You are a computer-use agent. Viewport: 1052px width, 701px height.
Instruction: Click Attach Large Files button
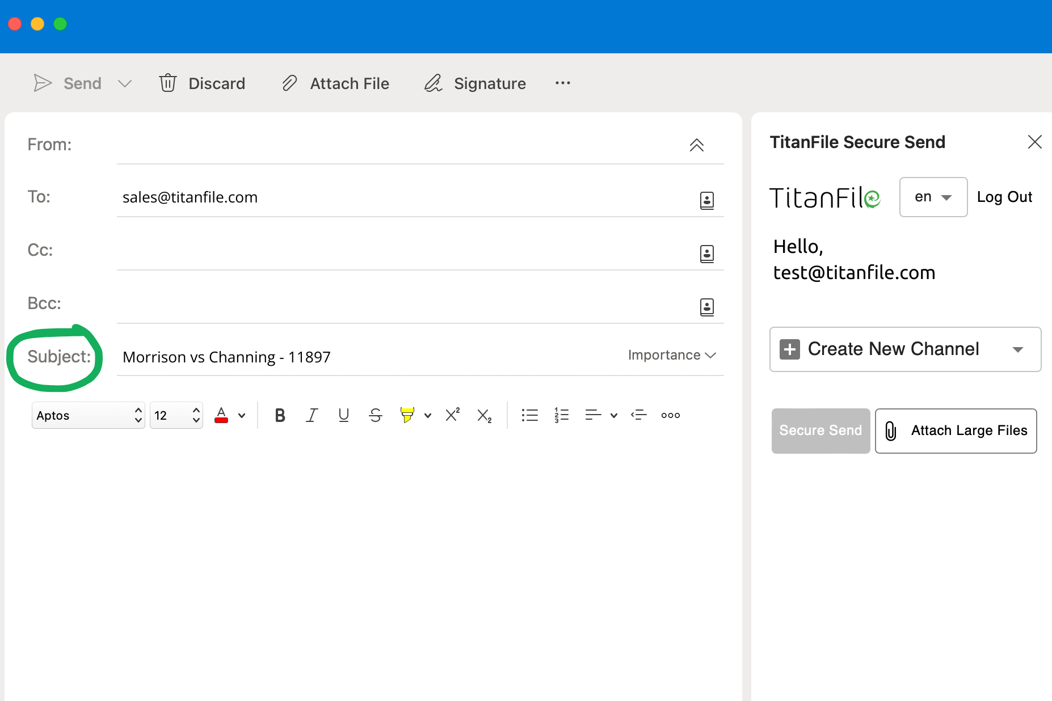point(956,430)
